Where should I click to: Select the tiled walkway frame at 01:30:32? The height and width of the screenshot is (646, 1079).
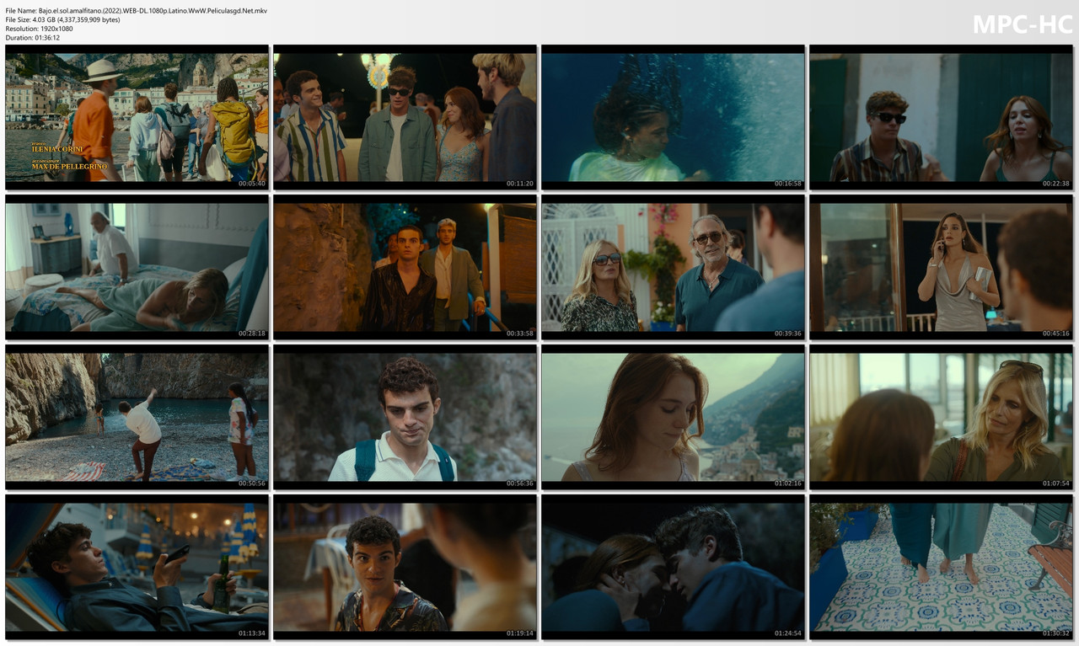[941, 567]
